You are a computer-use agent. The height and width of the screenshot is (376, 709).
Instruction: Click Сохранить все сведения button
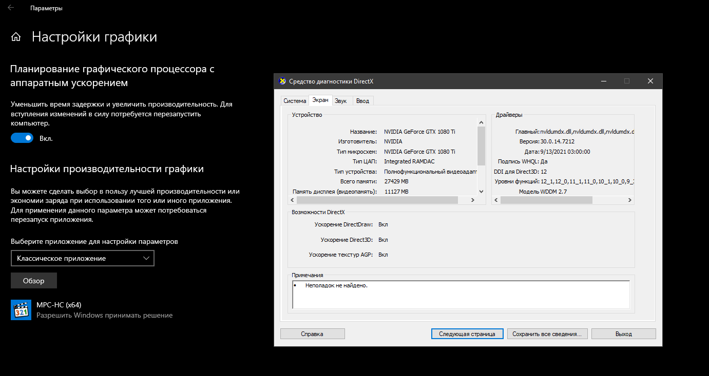coord(547,334)
